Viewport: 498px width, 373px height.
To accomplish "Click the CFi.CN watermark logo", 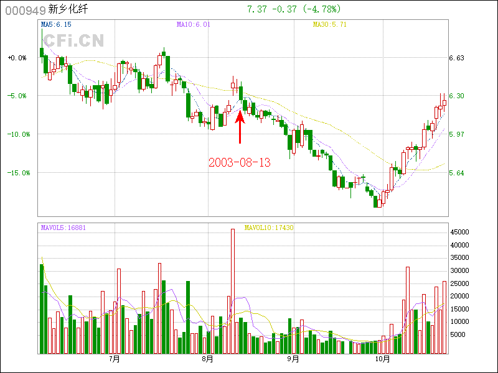I will 73,40.
